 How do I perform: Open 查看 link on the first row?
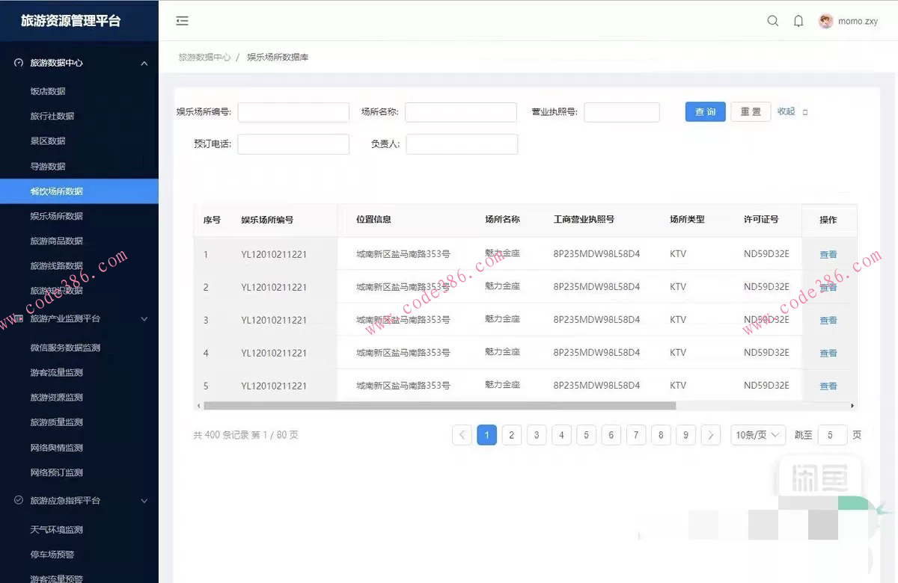828,254
